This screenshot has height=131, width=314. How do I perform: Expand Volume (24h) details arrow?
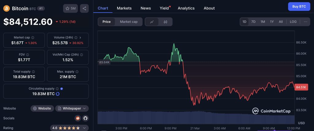point(80,38)
